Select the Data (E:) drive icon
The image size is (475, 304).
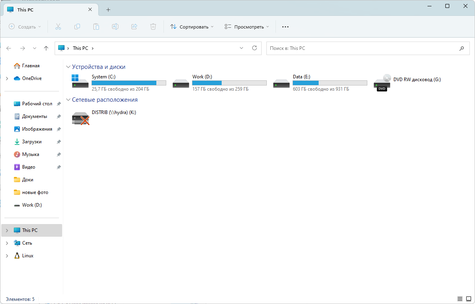point(281,83)
